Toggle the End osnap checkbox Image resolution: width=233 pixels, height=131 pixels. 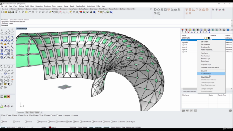(x=2, y=115)
